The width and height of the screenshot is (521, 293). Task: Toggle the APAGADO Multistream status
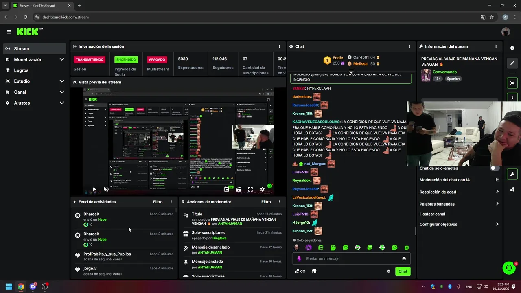[157, 59]
